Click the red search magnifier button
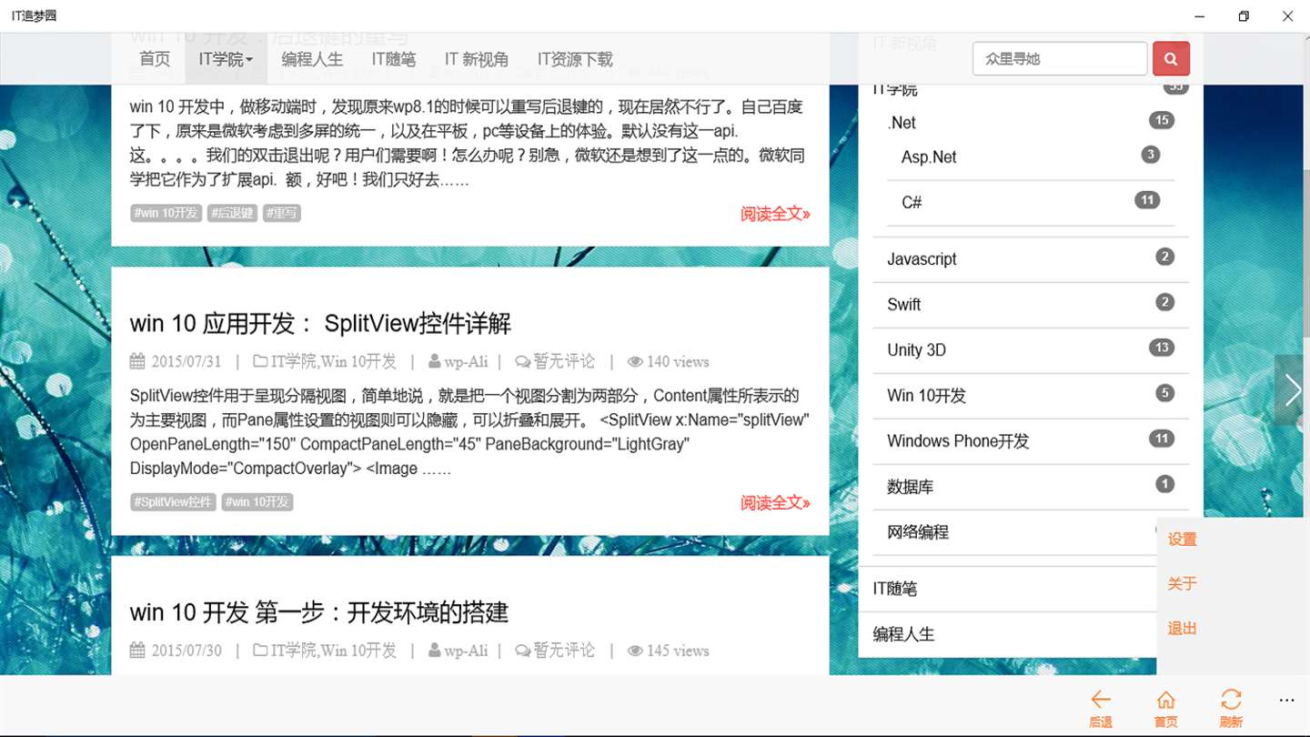The image size is (1310, 737). point(1171,59)
